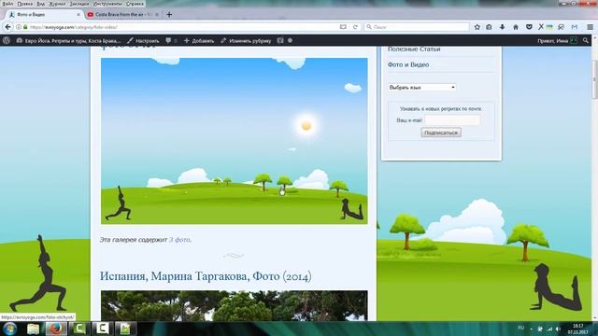Open the Справка menu

(135, 4)
